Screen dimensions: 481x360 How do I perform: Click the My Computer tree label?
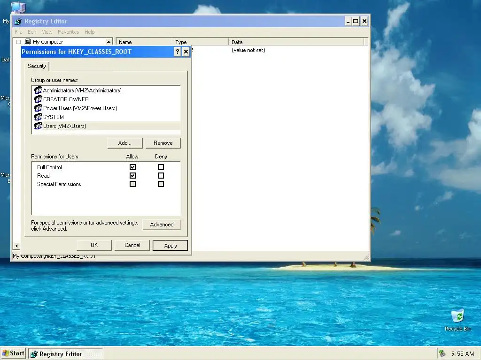tap(48, 42)
